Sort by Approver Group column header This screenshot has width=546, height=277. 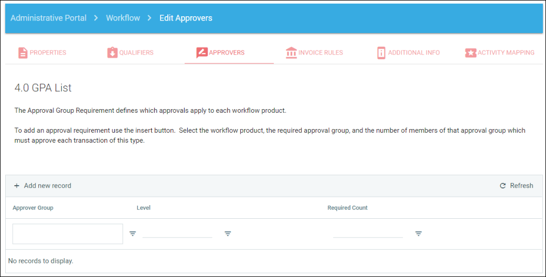point(33,208)
